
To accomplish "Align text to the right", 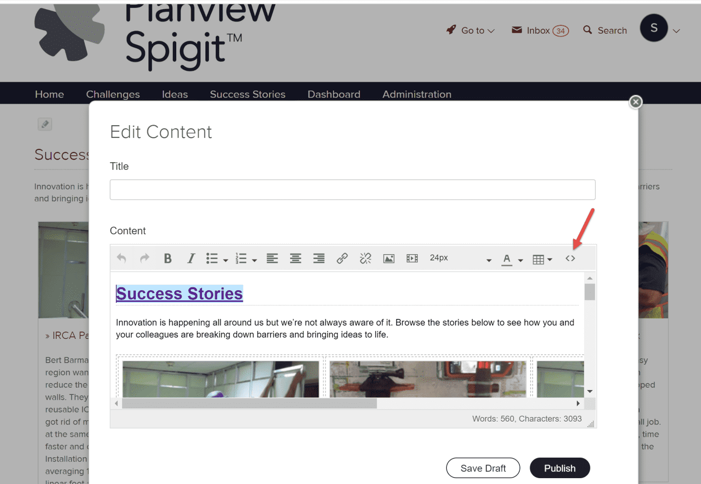I will pos(319,259).
